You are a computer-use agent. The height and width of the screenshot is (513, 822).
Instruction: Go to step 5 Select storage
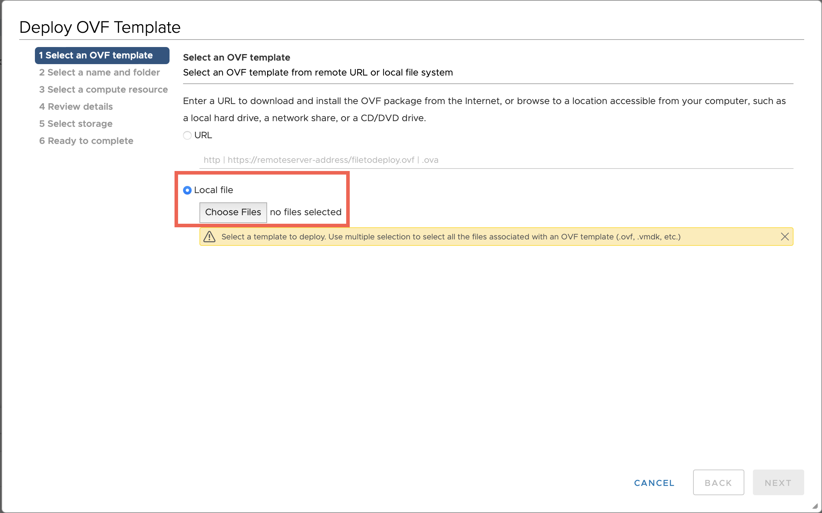point(76,124)
